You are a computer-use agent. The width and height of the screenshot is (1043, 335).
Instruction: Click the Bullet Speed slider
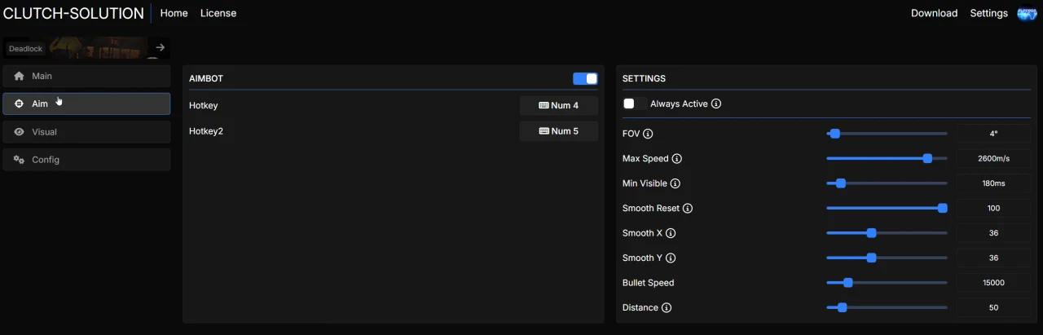click(887, 283)
